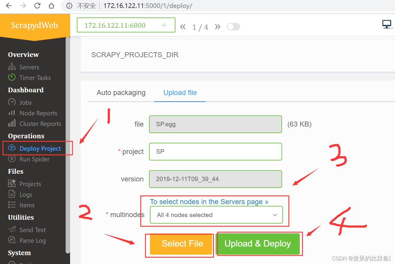Open the 172.16.122.11:6800 node selector
The width and height of the screenshot is (395, 264).
click(x=126, y=25)
